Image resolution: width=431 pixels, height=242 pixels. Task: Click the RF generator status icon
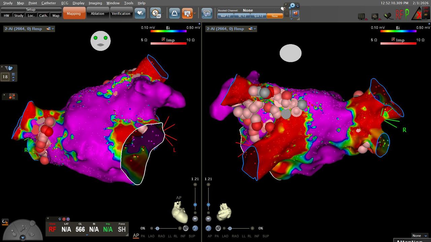(399, 14)
